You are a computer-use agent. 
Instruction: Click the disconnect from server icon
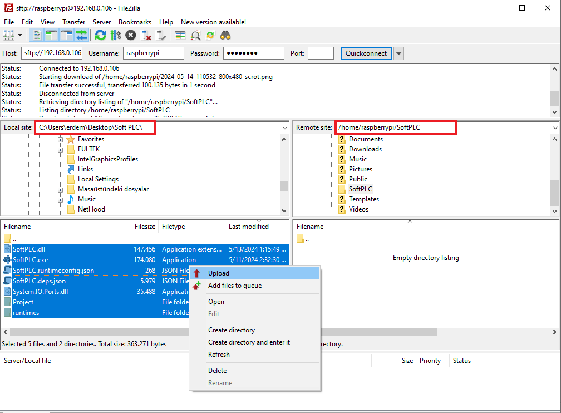coord(146,36)
